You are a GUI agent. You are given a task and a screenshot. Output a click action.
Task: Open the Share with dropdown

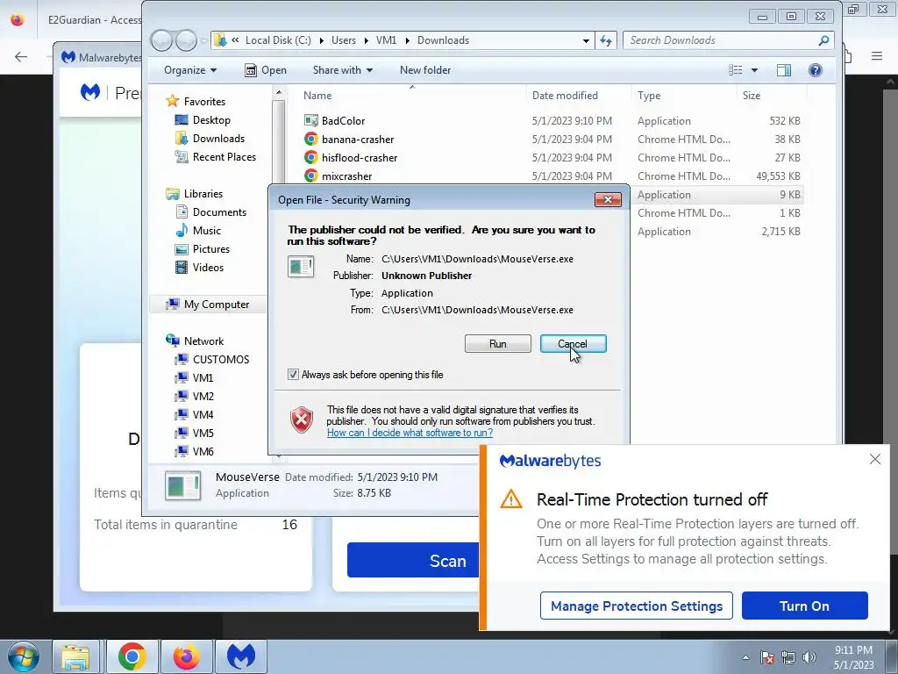click(343, 70)
